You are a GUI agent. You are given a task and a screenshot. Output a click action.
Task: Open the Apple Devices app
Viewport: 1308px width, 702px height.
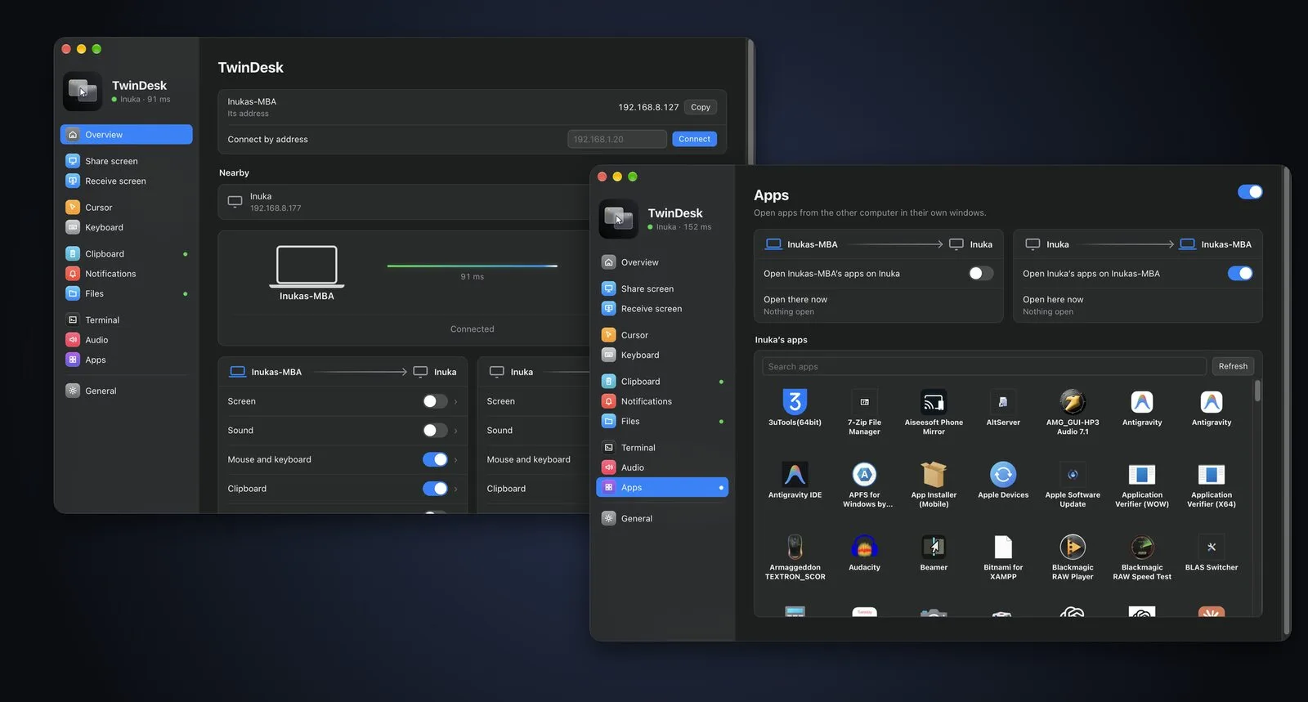1003,475
